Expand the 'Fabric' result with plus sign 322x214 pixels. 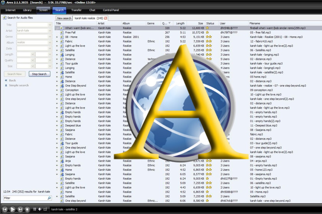click(x=57, y=41)
